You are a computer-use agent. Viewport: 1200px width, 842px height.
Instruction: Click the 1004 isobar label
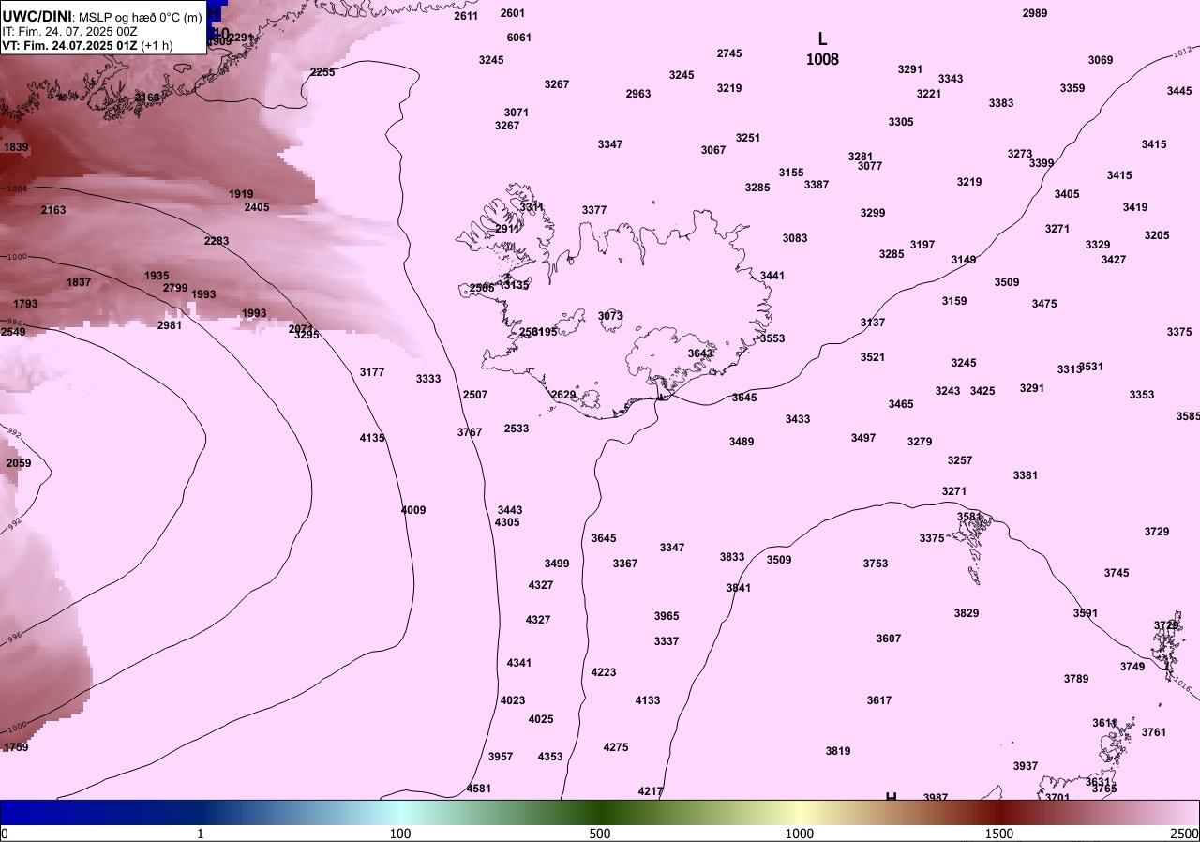click(x=17, y=188)
